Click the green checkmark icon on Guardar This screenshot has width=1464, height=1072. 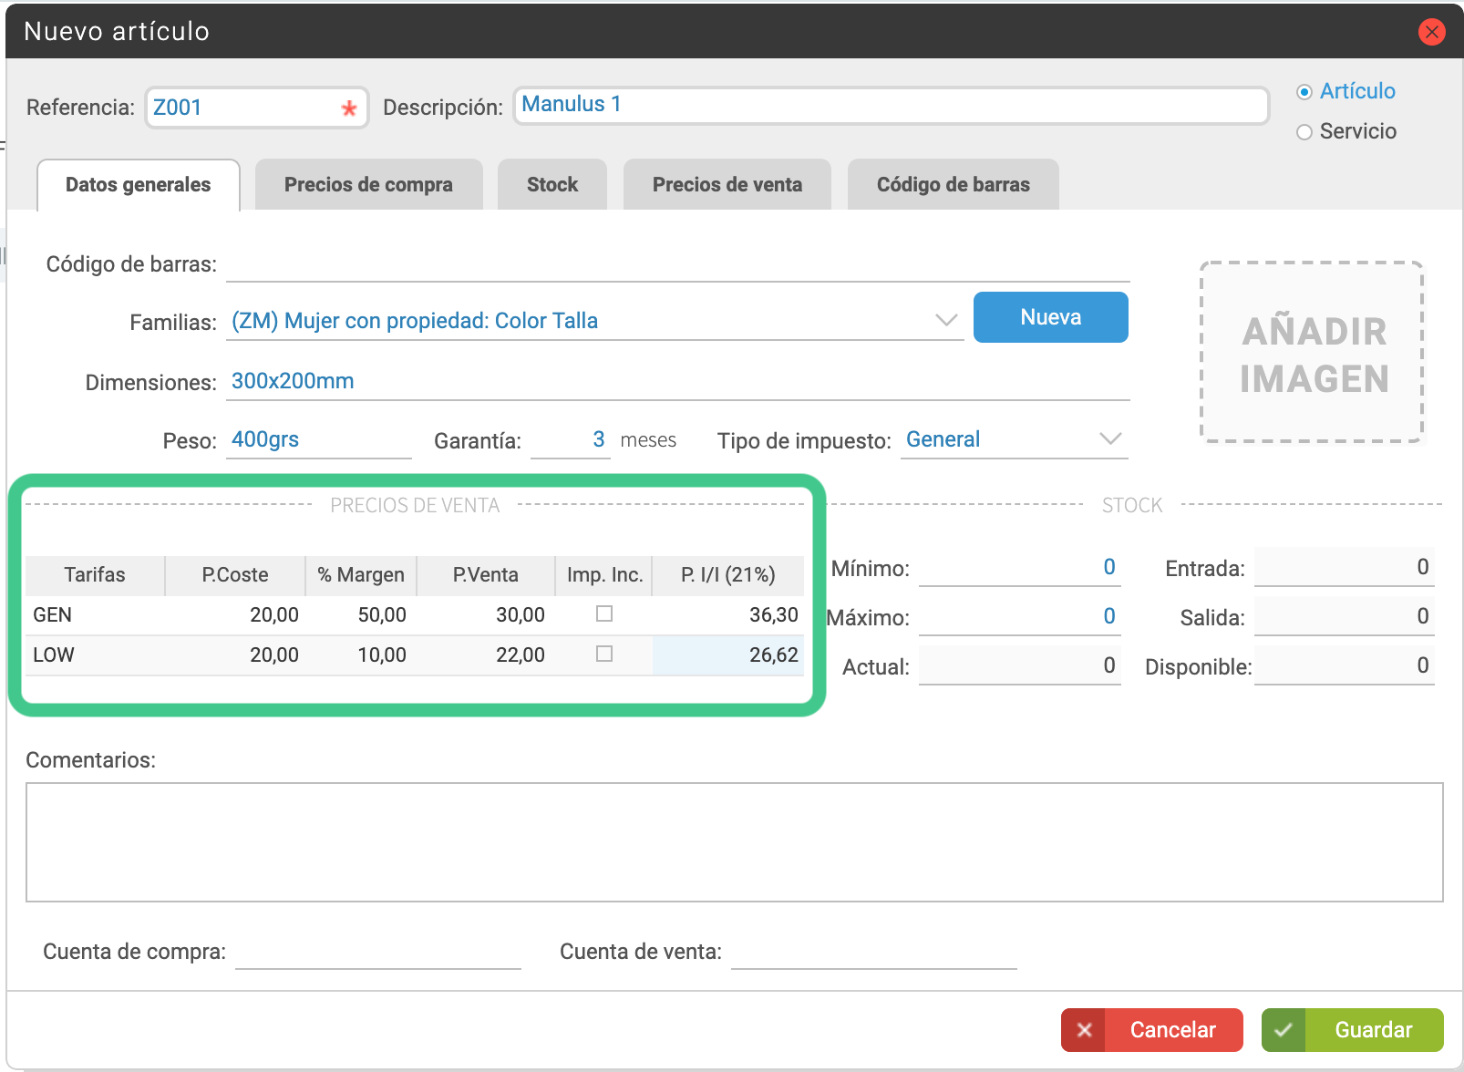pyautogui.click(x=1284, y=1030)
